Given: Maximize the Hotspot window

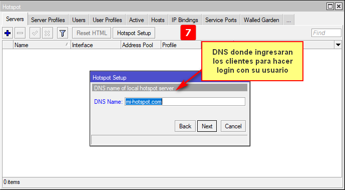Looking at the screenshot, I should [x=330, y=7].
